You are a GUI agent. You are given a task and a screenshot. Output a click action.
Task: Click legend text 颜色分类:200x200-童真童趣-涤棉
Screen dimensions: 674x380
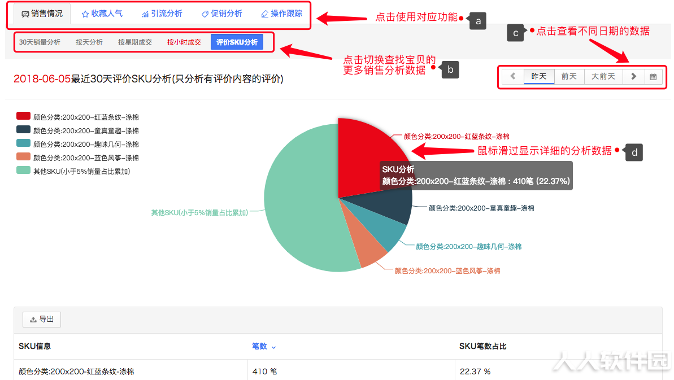coord(86,130)
